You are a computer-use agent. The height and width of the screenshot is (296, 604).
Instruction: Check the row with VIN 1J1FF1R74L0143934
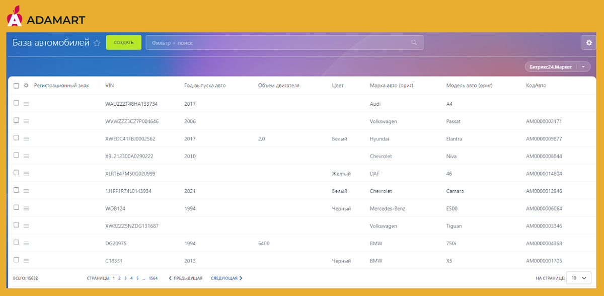coord(16,190)
